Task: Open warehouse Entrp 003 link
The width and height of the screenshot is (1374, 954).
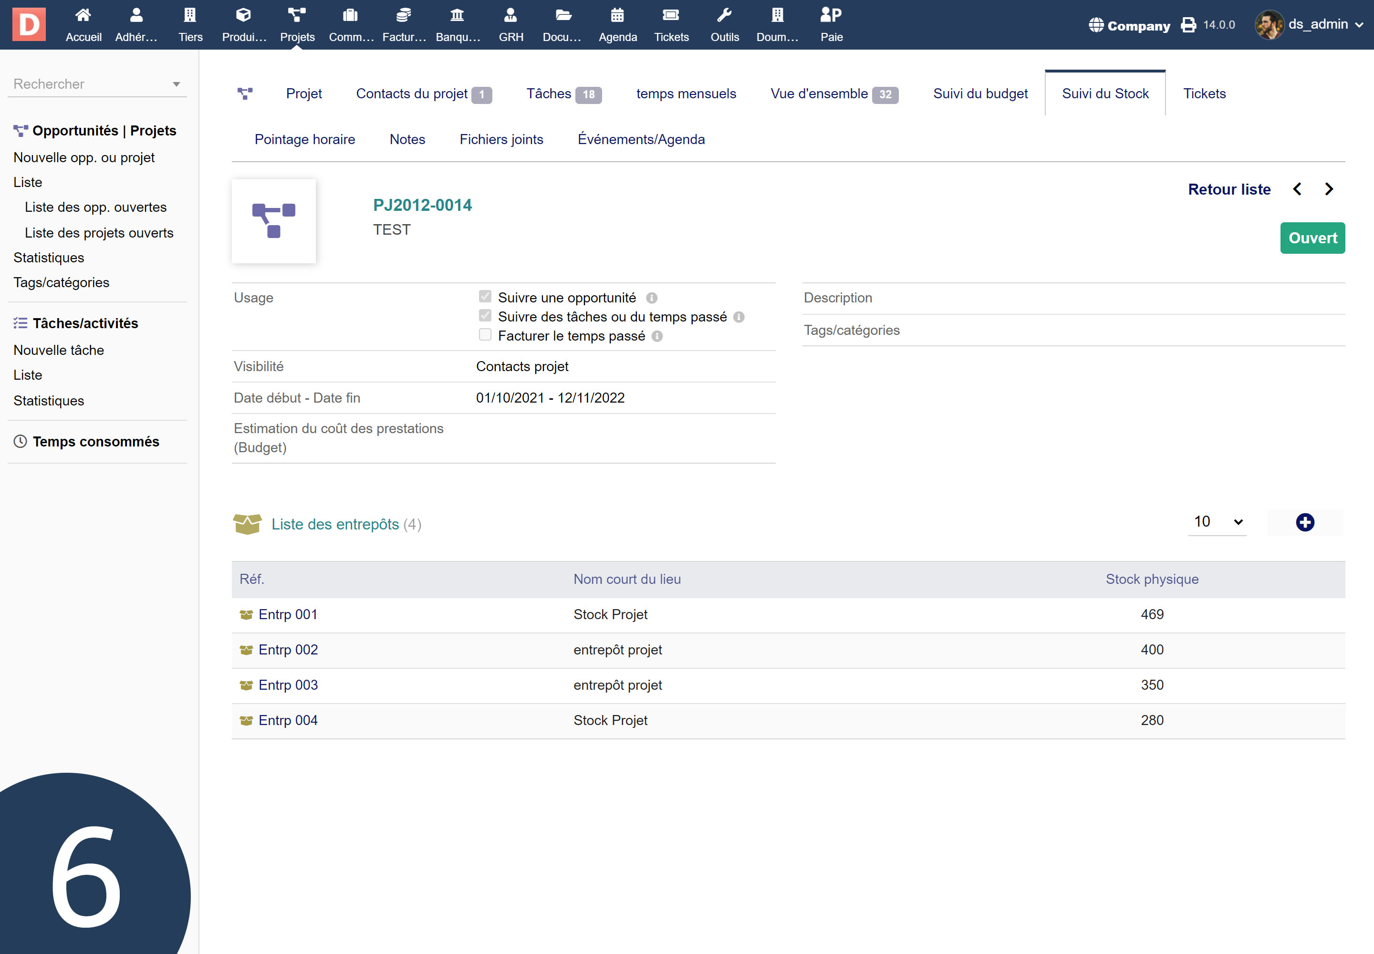Action: click(x=288, y=685)
